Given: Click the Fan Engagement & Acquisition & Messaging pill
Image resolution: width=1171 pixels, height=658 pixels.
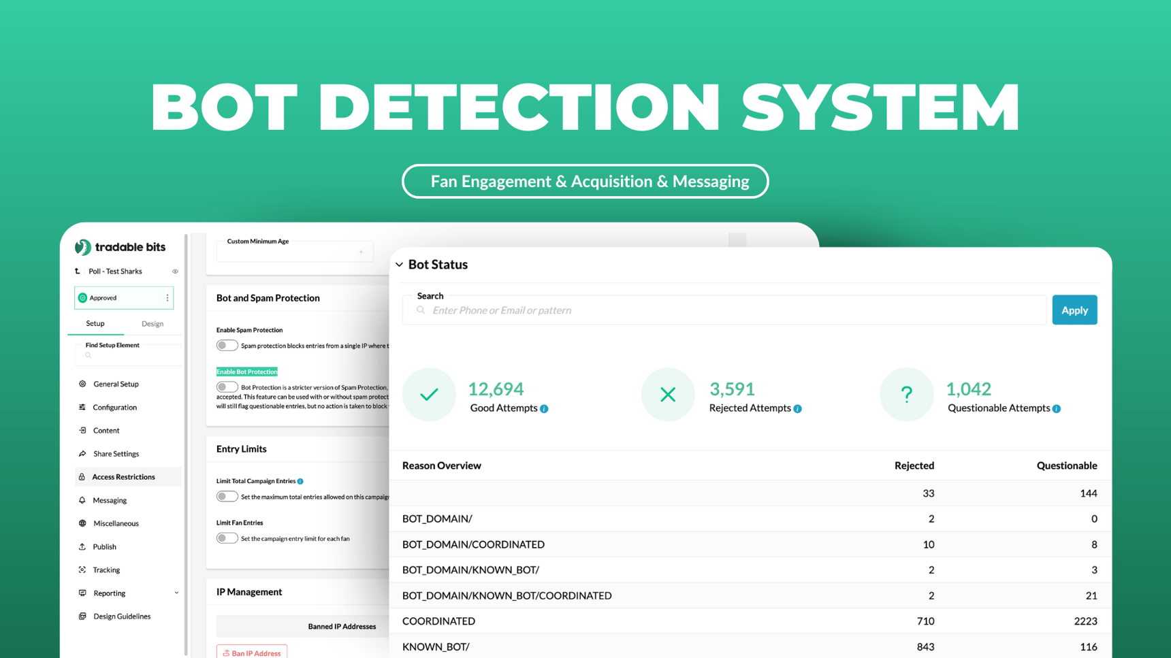Looking at the screenshot, I should click(x=585, y=182).
